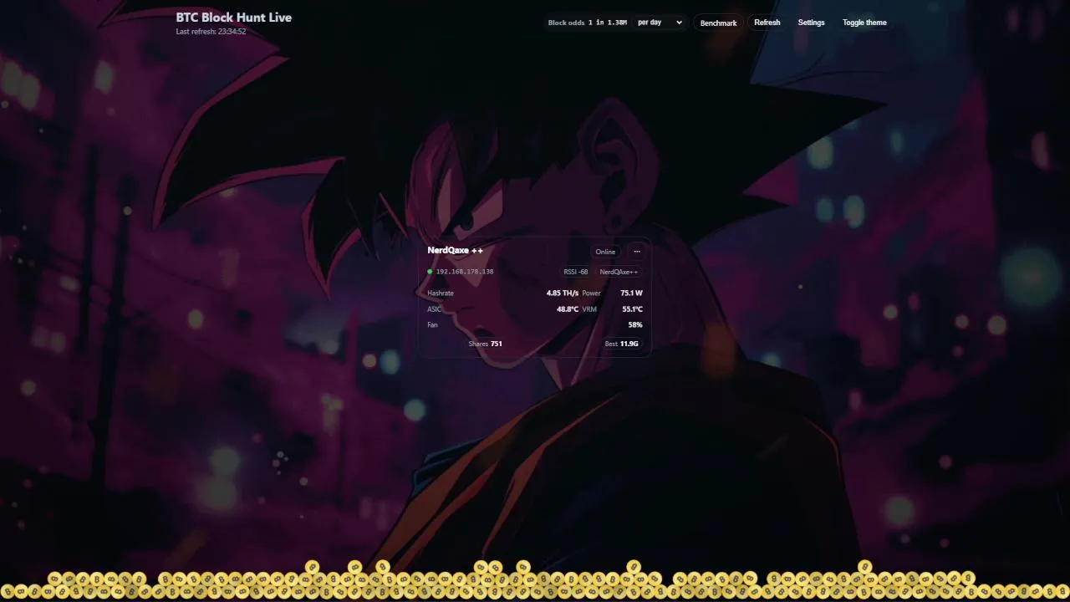Open the per day block odds dropdown
This screenshot has height=602, width=1070.
tap(660, 23)
